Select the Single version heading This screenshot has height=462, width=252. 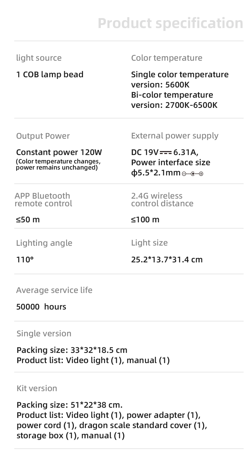tap(44, 333)
